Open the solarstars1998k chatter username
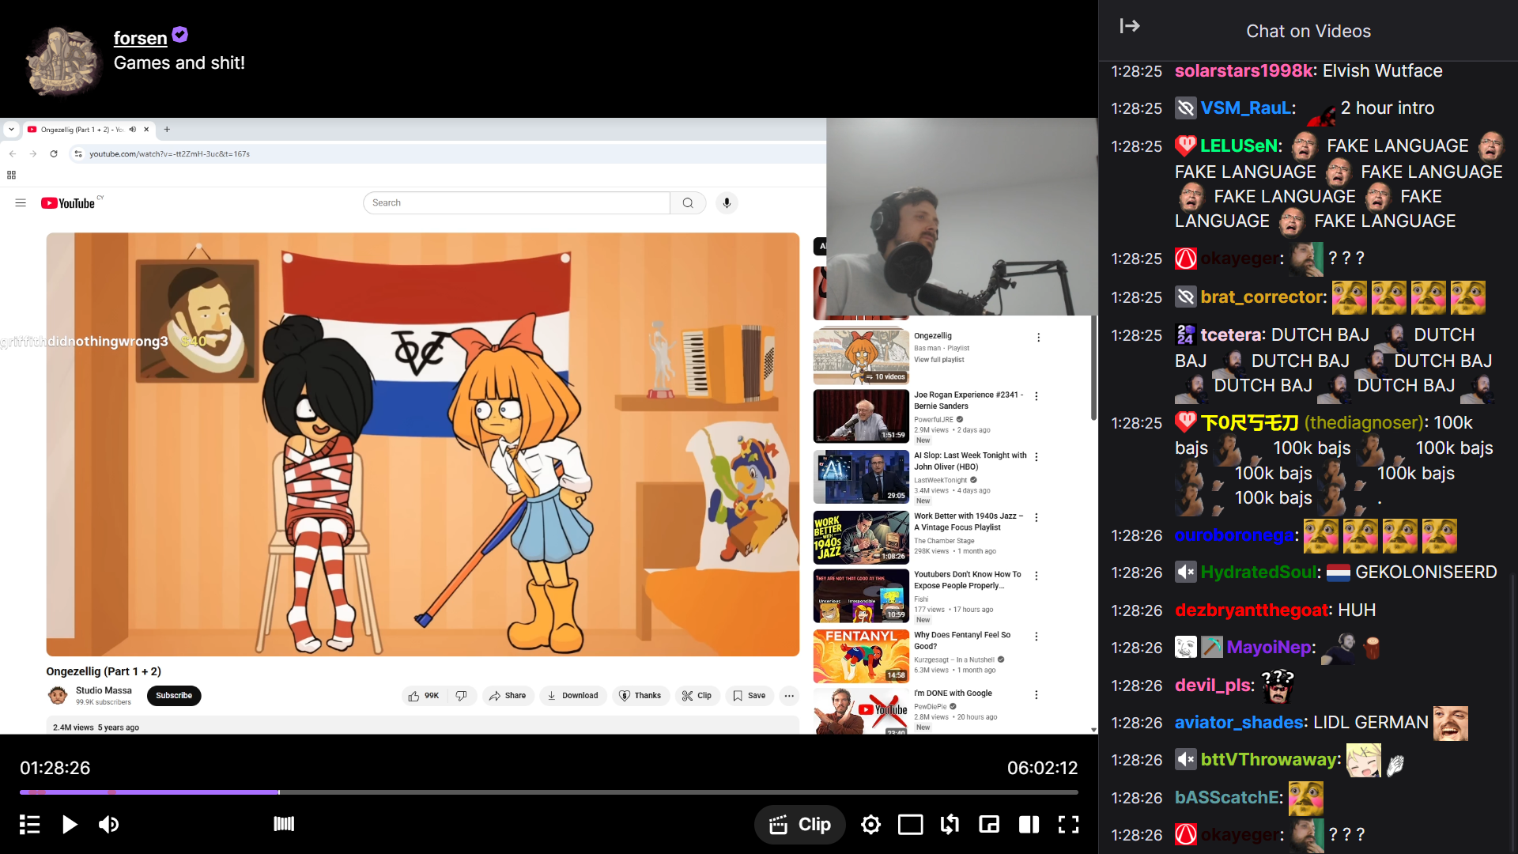This screenshot has height=854, width=1518. 1243,71
